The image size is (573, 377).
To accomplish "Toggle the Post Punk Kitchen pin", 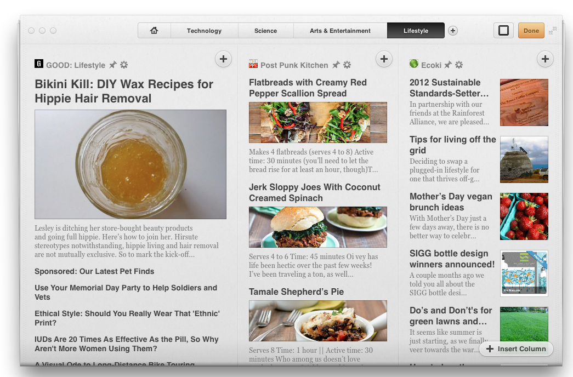I will (x=336, y=65).
